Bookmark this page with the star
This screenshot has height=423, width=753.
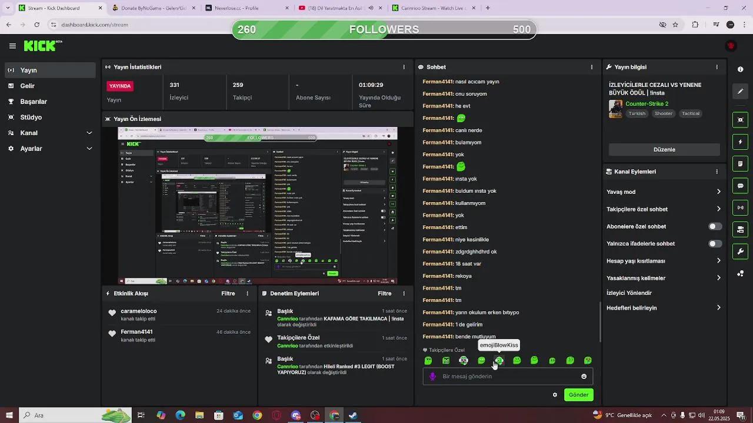(x=675, y=25)
